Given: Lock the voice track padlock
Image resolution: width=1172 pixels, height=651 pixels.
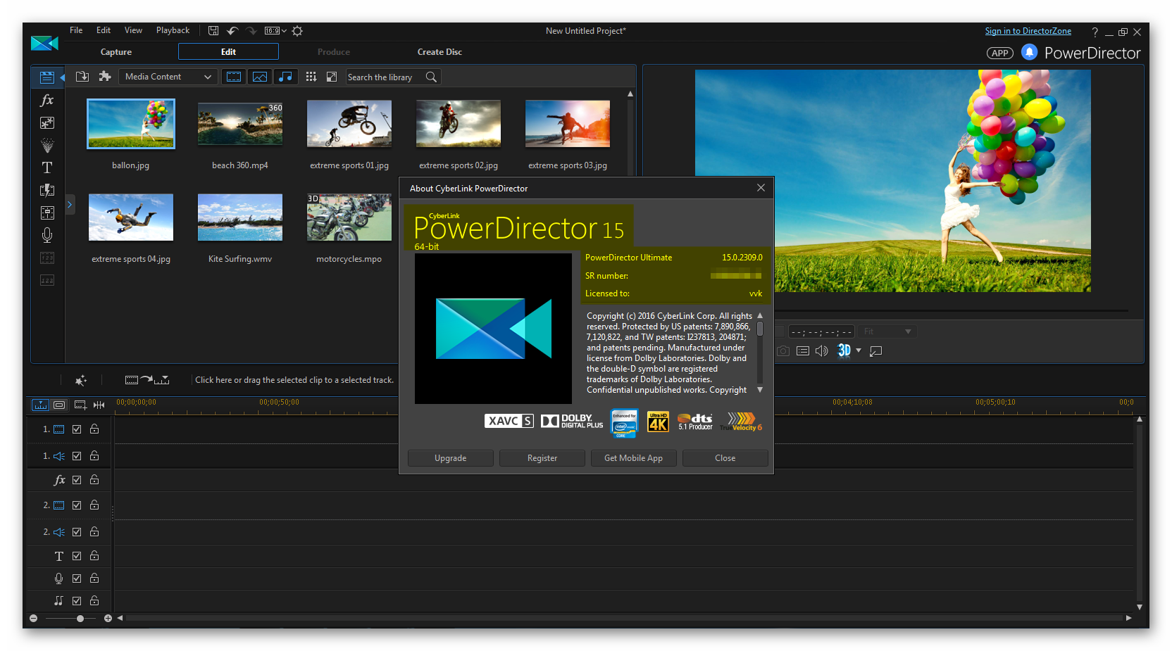Looking at the screenshot, I should coord(94,578).
